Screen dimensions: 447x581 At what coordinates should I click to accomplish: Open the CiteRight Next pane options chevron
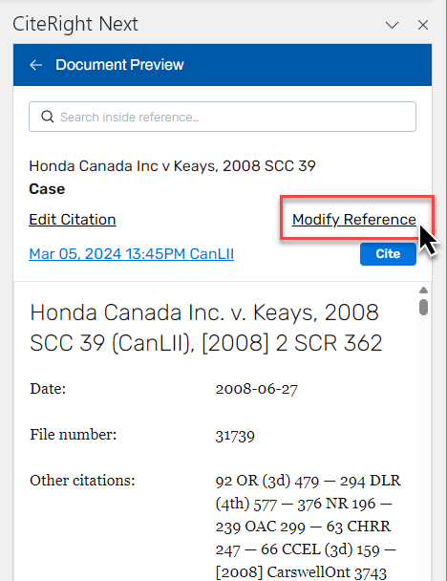[392, 25]
